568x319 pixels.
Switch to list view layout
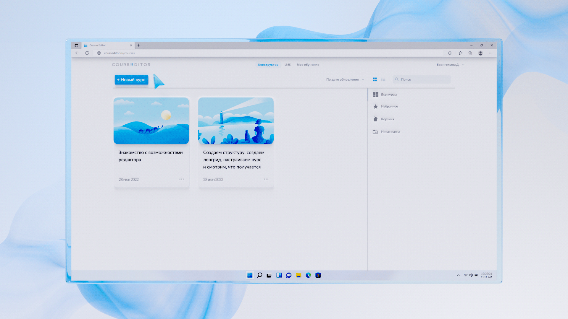(383, 79)
